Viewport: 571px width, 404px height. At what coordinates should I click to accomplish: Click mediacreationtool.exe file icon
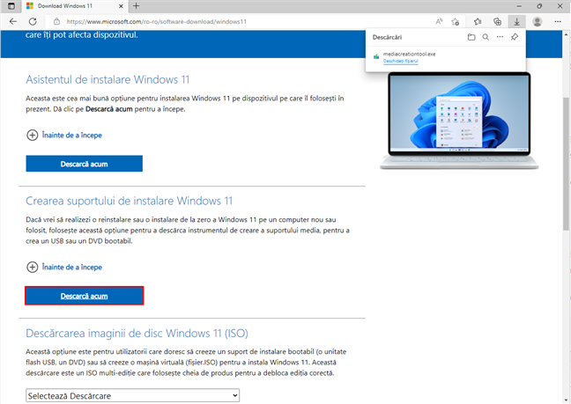(x=376, y=56)
